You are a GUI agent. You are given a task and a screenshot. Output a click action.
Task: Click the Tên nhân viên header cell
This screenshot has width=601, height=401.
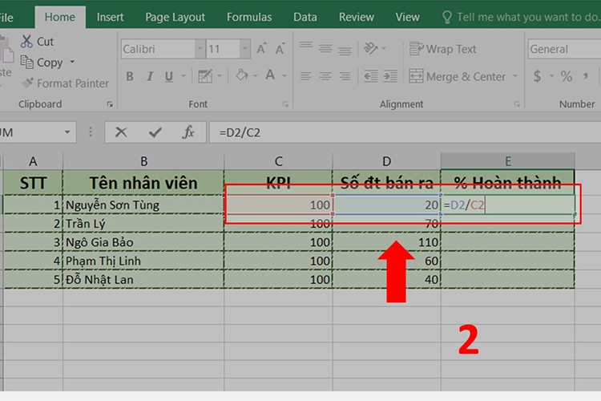tap(143, 183)
